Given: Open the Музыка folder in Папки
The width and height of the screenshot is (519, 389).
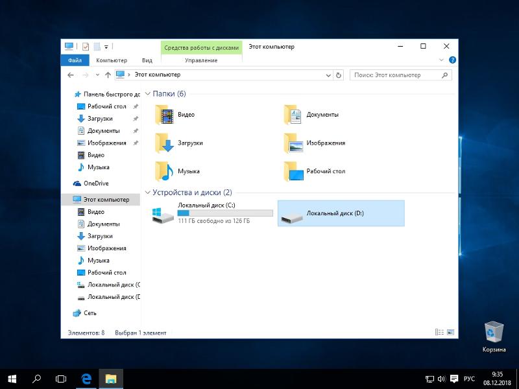Looking at the screenshot, I should pos(177,171).
